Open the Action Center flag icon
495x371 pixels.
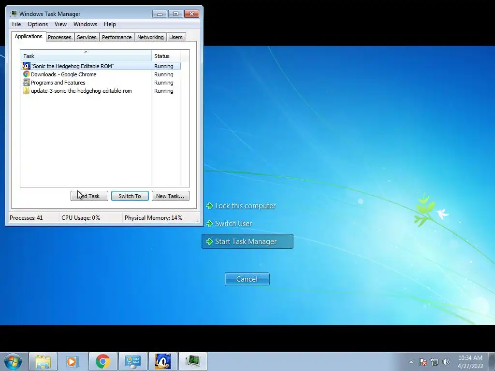pos(422,362)
